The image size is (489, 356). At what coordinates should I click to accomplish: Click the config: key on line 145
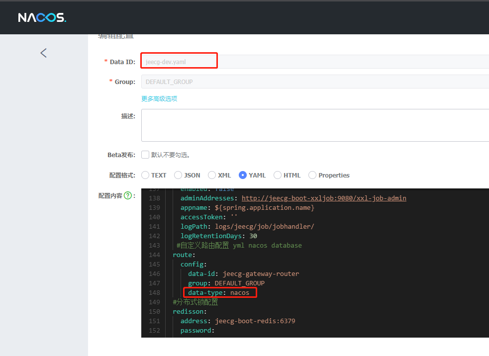pos(194,265)
